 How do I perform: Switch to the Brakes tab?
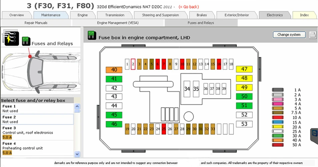(202, 15)
